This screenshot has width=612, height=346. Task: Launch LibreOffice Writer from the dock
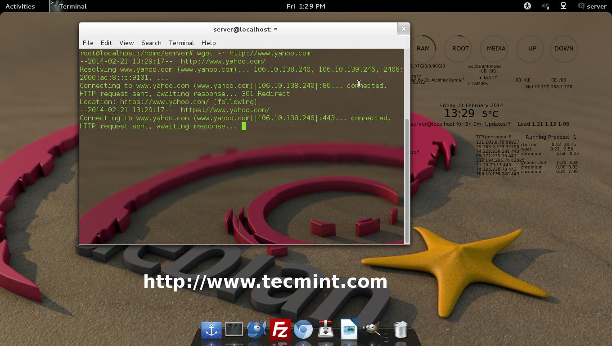[349, 329]
